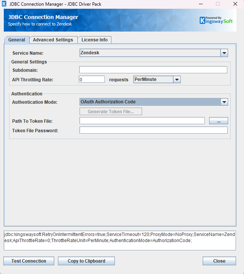
Task: Open the Advanced Settings tab
Action: coord(53,40)
